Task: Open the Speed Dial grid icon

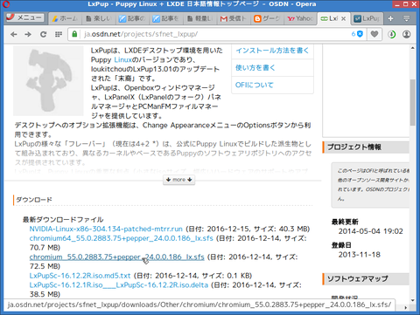Action: pyautogui.click(x=59, y=34)
